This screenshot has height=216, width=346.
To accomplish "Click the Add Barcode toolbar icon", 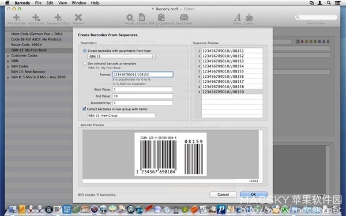I will pos(16,18).
